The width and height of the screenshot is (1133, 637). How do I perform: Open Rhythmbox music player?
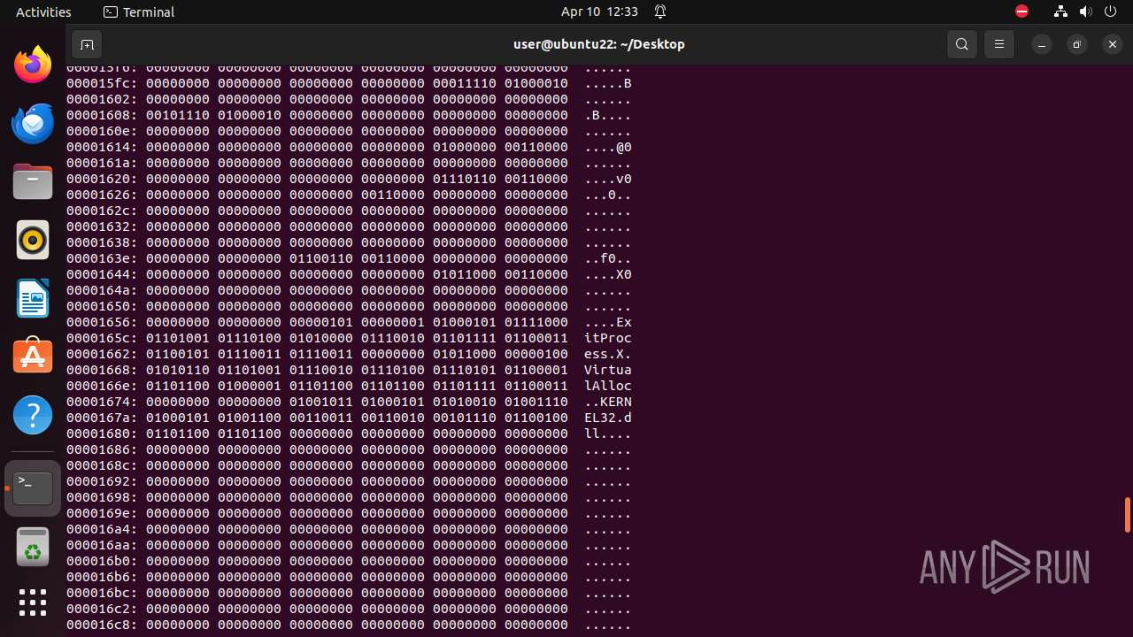pos(33,240)
